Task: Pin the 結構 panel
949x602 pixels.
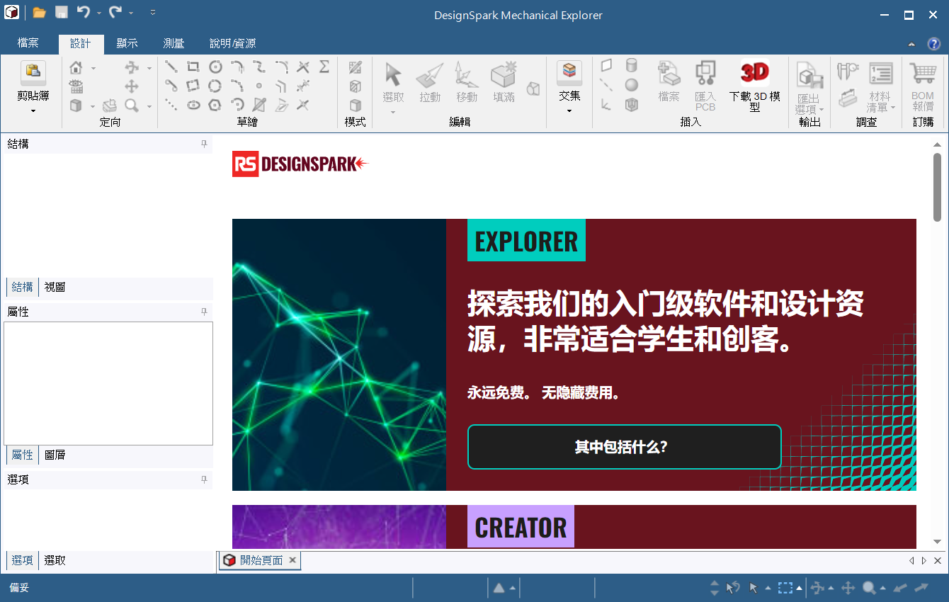Action: click(204, 144)
